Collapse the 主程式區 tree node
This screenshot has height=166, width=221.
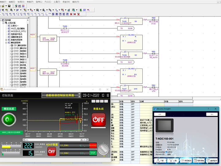3,23
